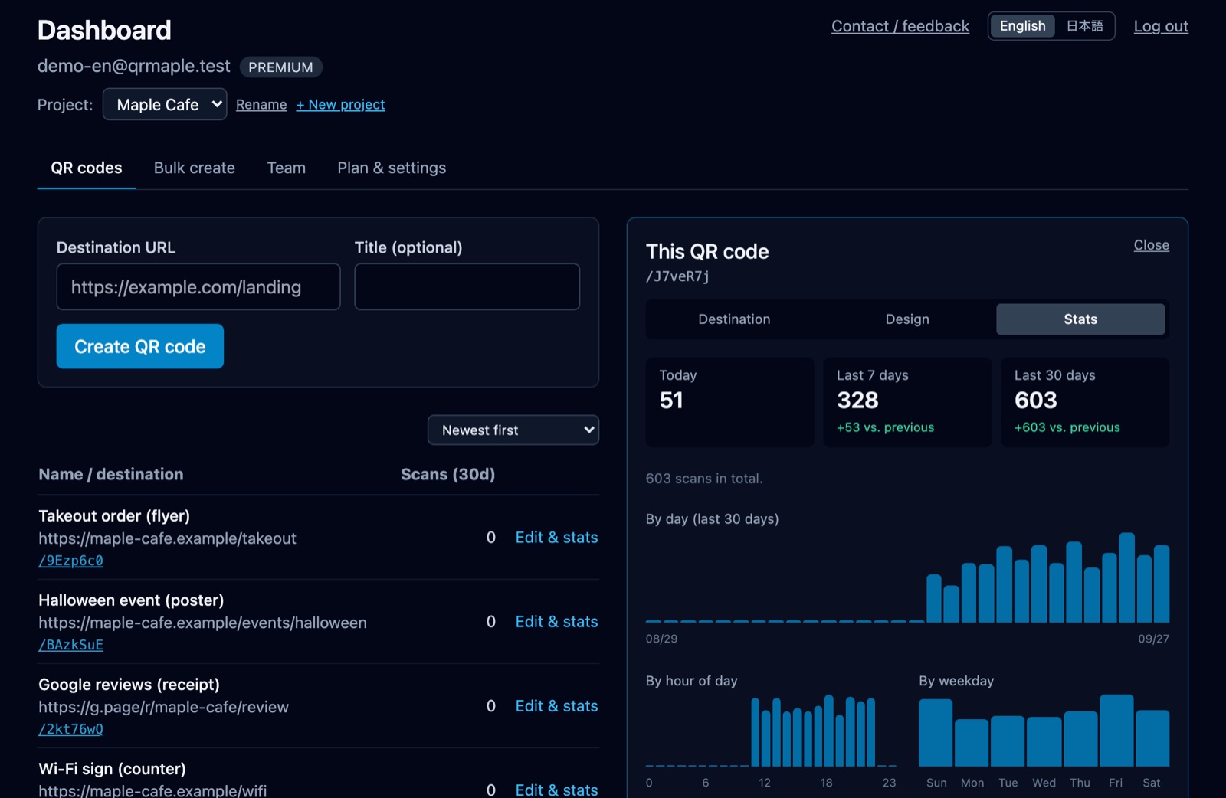Click the Today scans stat card

729,402
